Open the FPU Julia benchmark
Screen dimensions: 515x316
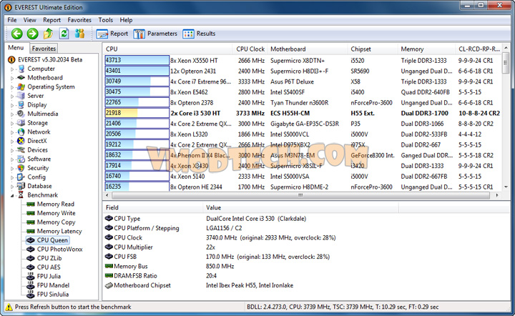(x=44, y=276)
